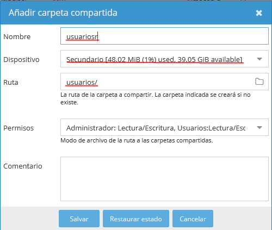
Task: Click the Ruta field label
Action: tap(11, 83)
